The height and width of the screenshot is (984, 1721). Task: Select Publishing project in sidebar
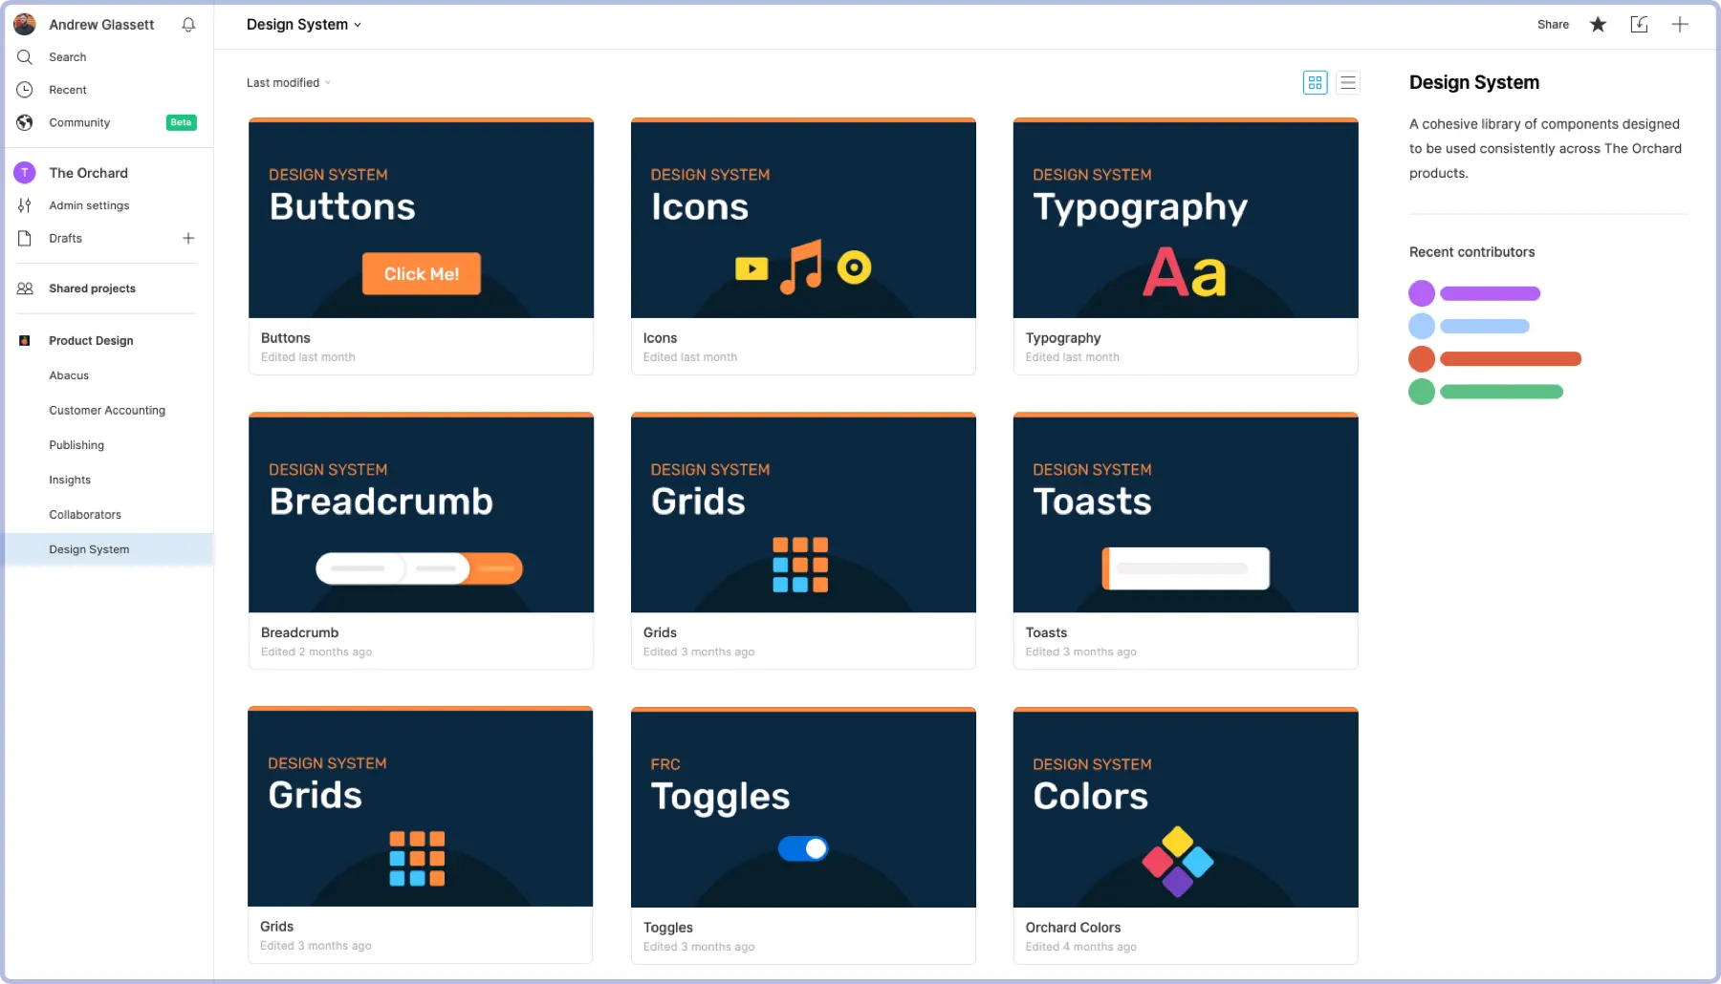coord(76,445)
